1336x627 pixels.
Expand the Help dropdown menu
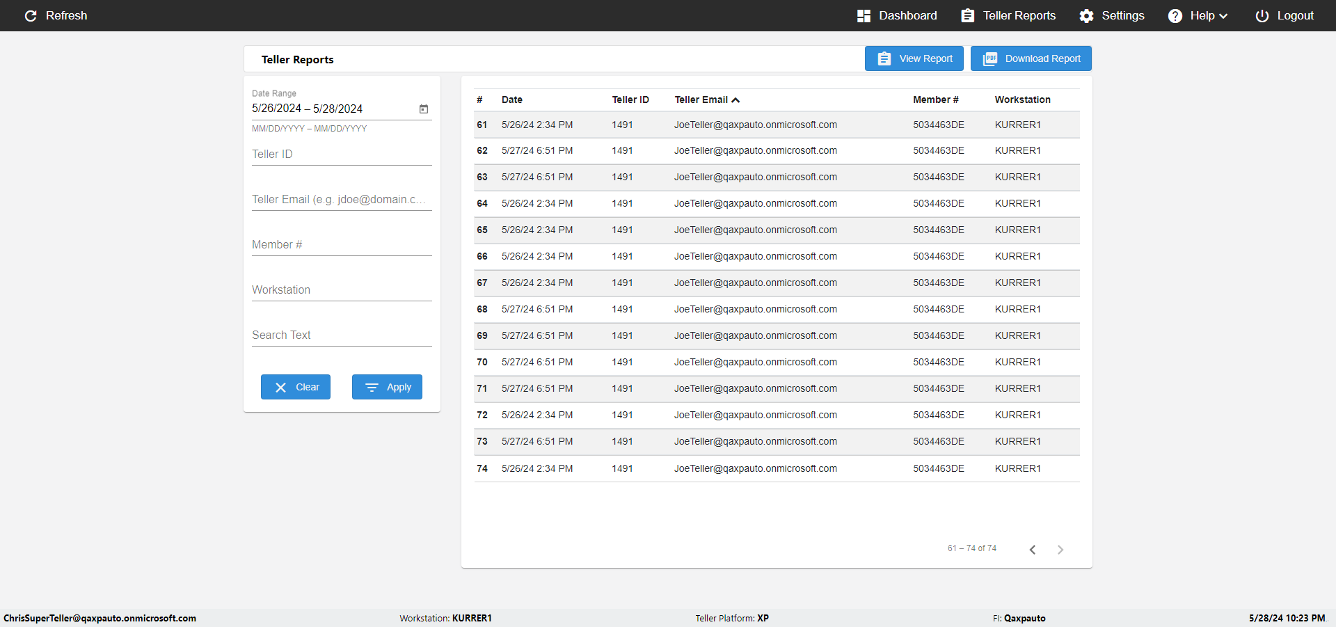[x=1198, y=15]
